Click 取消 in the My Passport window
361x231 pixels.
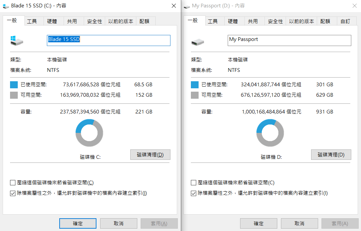[x=299, y=223]
